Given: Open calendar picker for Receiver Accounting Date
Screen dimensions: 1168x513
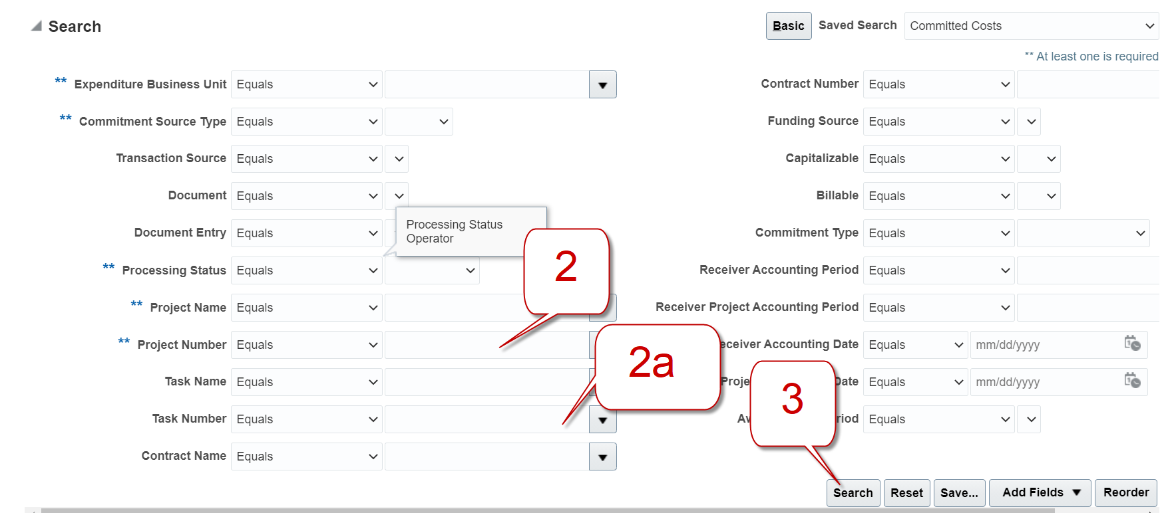Looking at the screenshot, I should (x=1132, y=344).
